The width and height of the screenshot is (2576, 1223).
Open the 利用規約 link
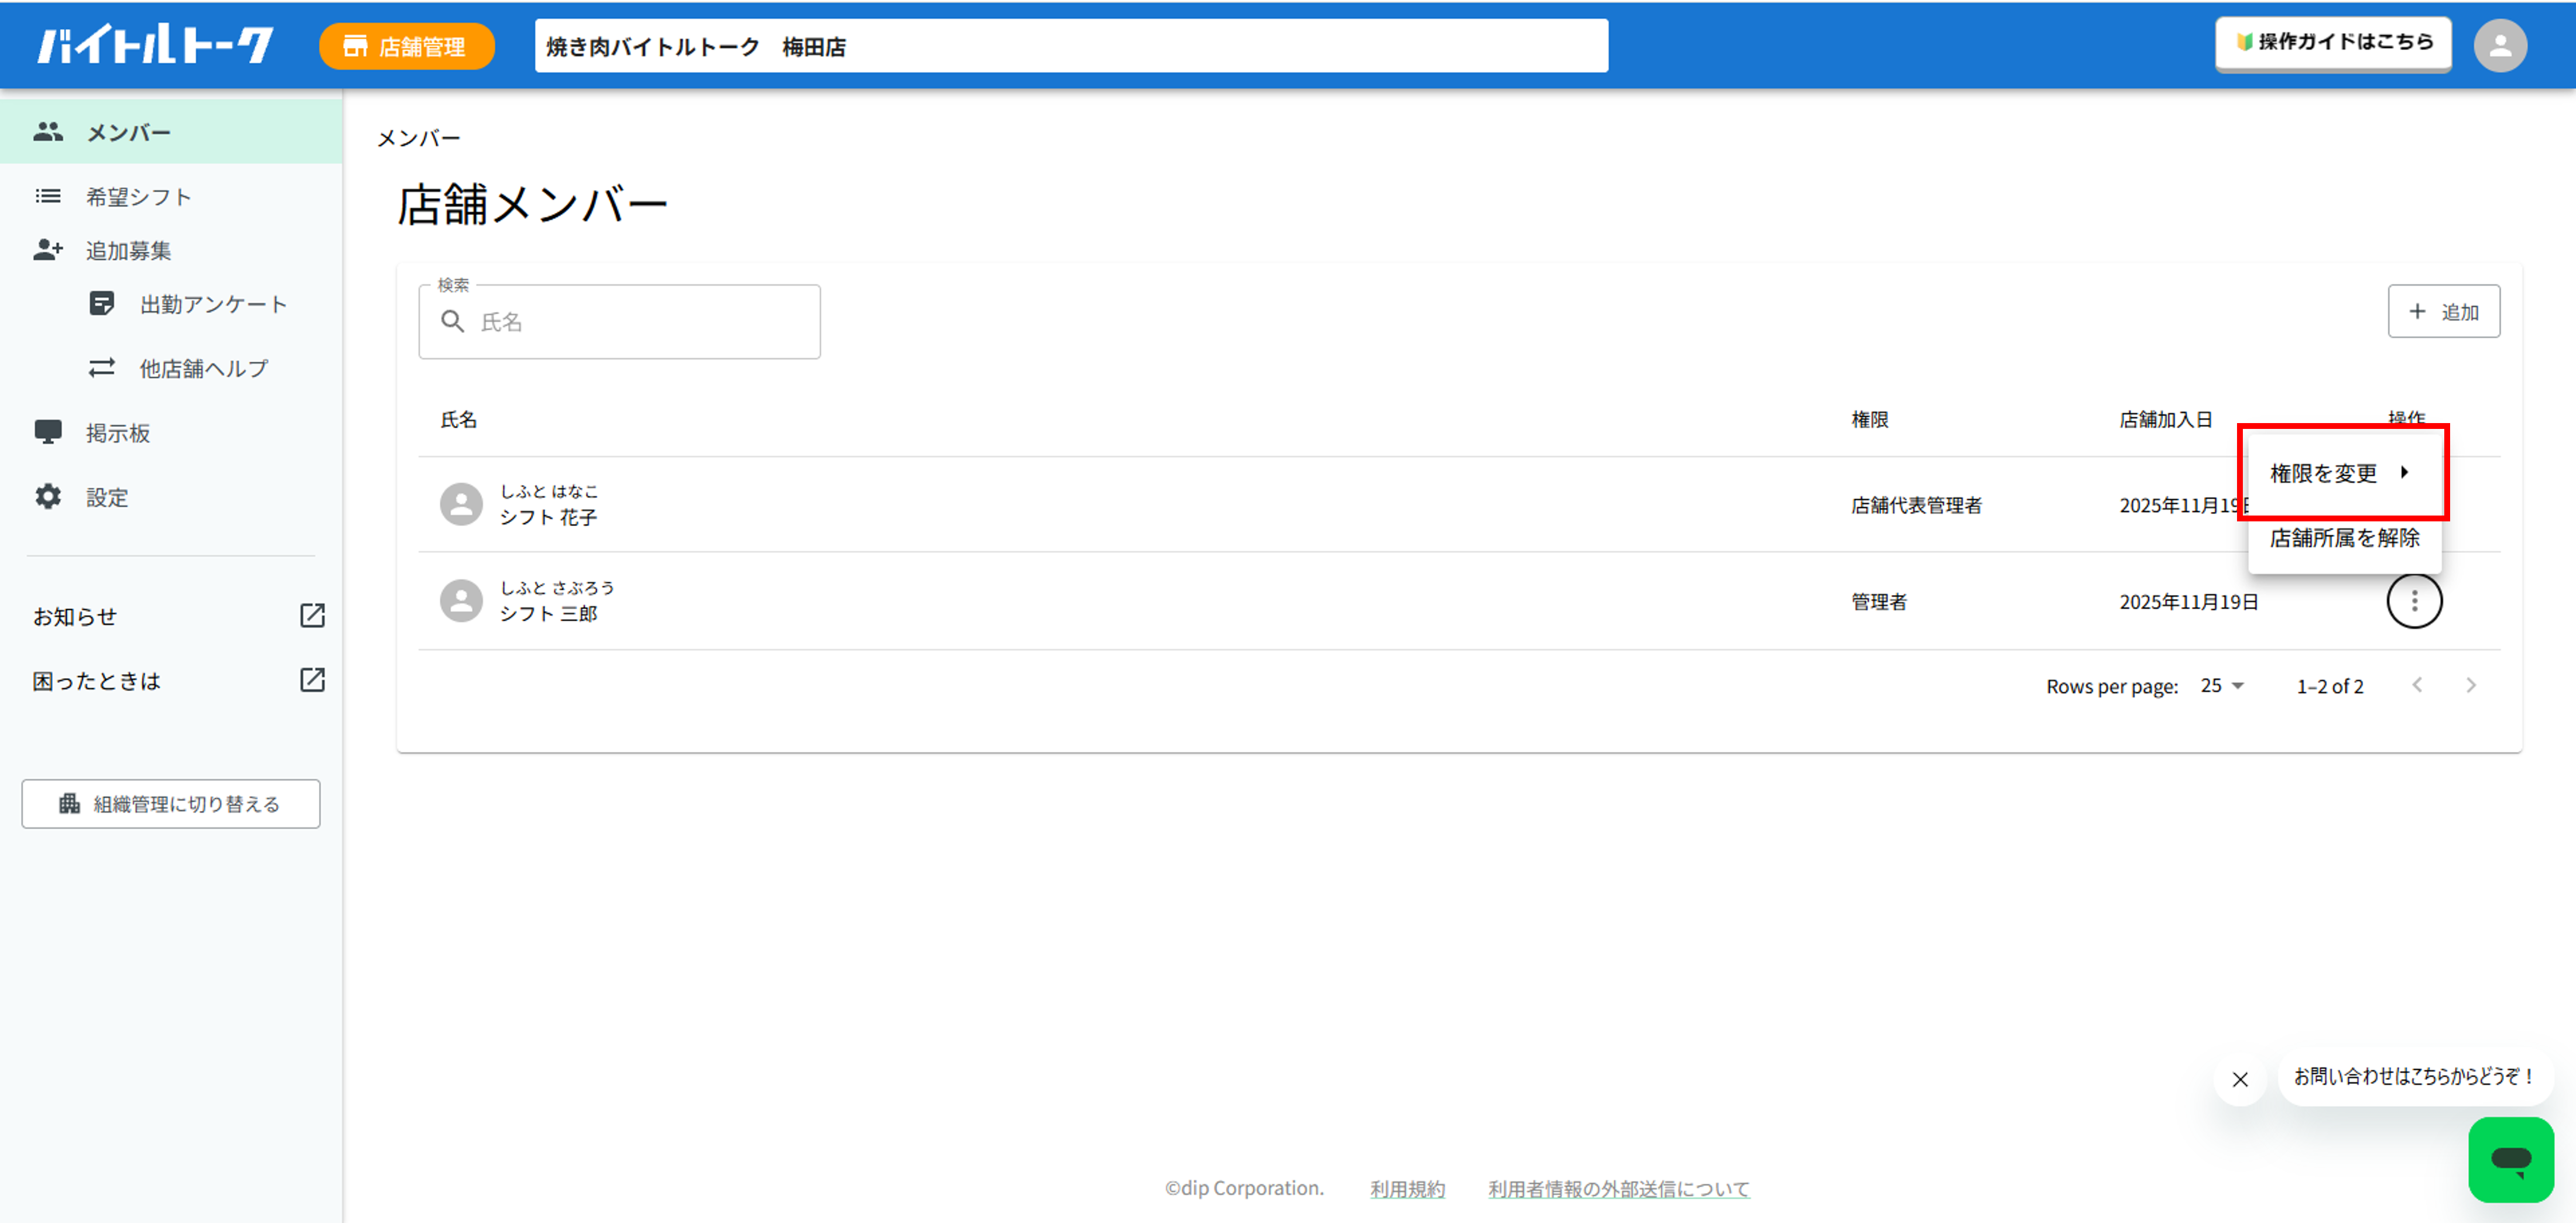point(1407,1189)
